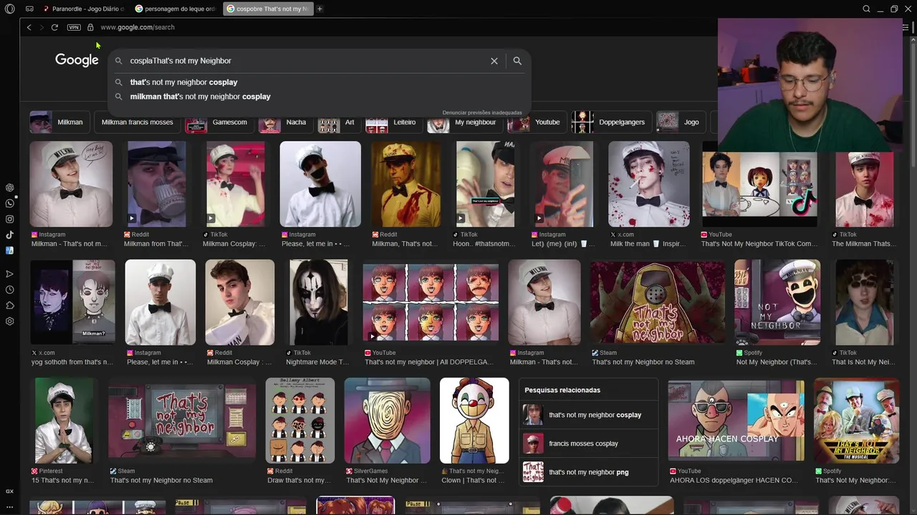Screen dimensions: 917x515
Task: Filter by the Nacha chip
Action: point(285,122)
